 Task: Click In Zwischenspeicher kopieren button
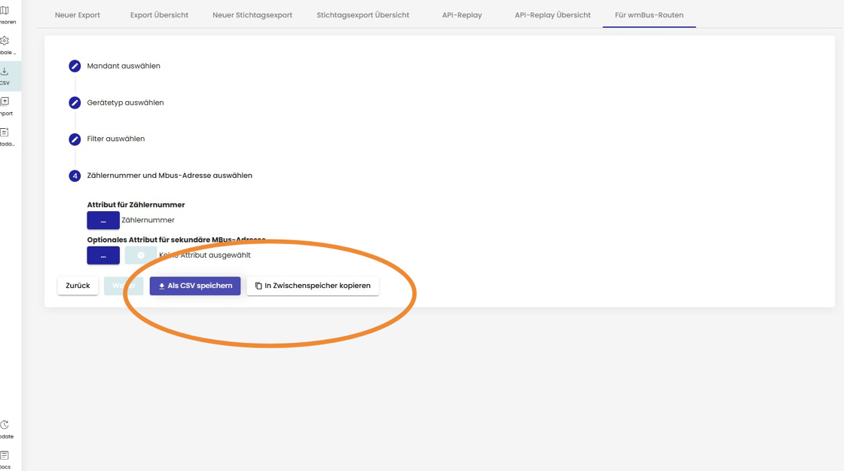tap(313, 286)
